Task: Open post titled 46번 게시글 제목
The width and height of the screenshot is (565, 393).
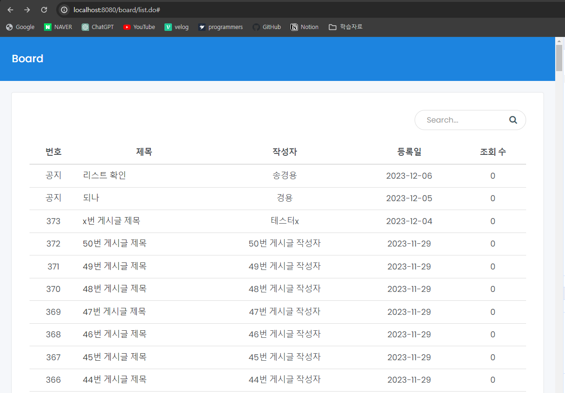Action: tap(114, 334)
